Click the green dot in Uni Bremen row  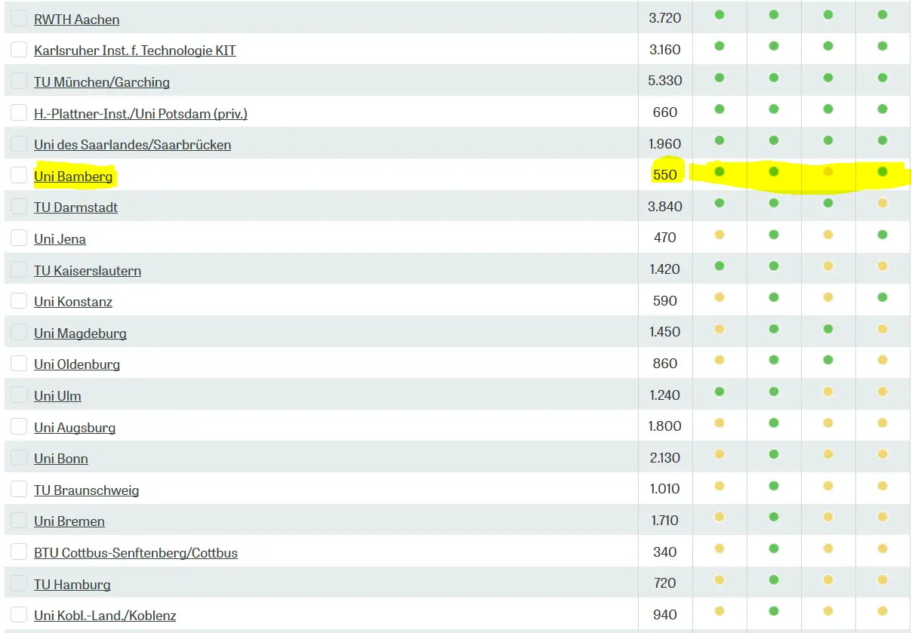(x=774, y=517)
